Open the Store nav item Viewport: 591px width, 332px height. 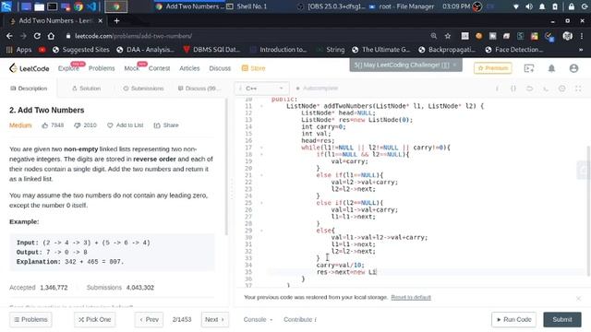tap(253, 68)
